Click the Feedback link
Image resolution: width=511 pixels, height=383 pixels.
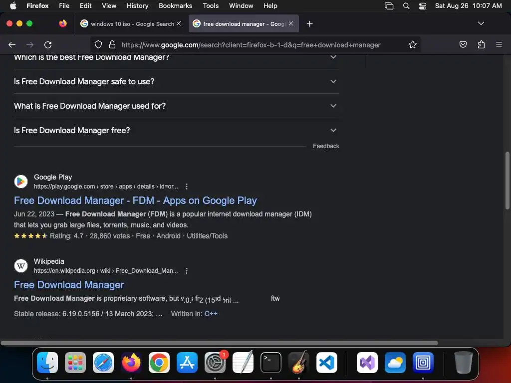point(326,146)
